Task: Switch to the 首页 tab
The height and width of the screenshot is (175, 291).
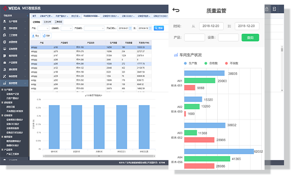Action: [x=34, y=16]
